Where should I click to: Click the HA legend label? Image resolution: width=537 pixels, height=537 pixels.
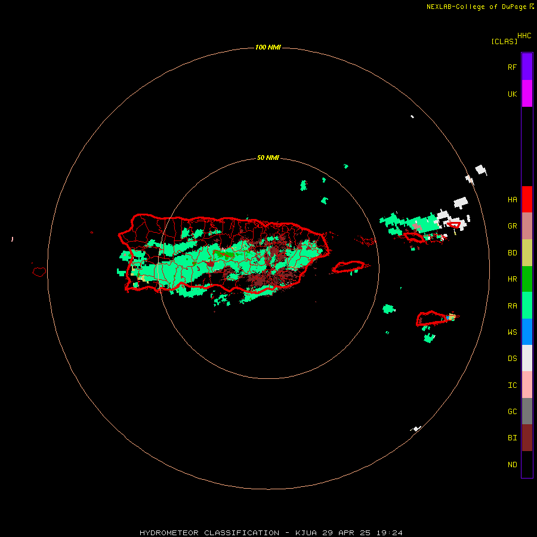click(x=512, y=200)
